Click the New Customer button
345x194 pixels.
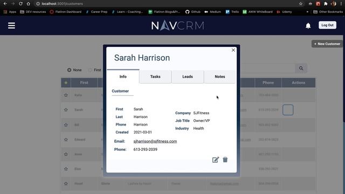click(327, 44)
